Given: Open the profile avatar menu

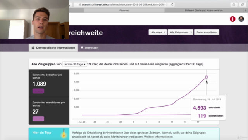Looking at the screenshot, I should [241, 19].
